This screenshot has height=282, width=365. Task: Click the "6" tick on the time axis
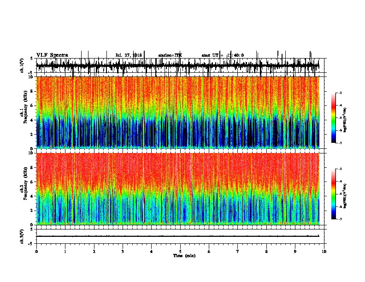click(209, 252)
